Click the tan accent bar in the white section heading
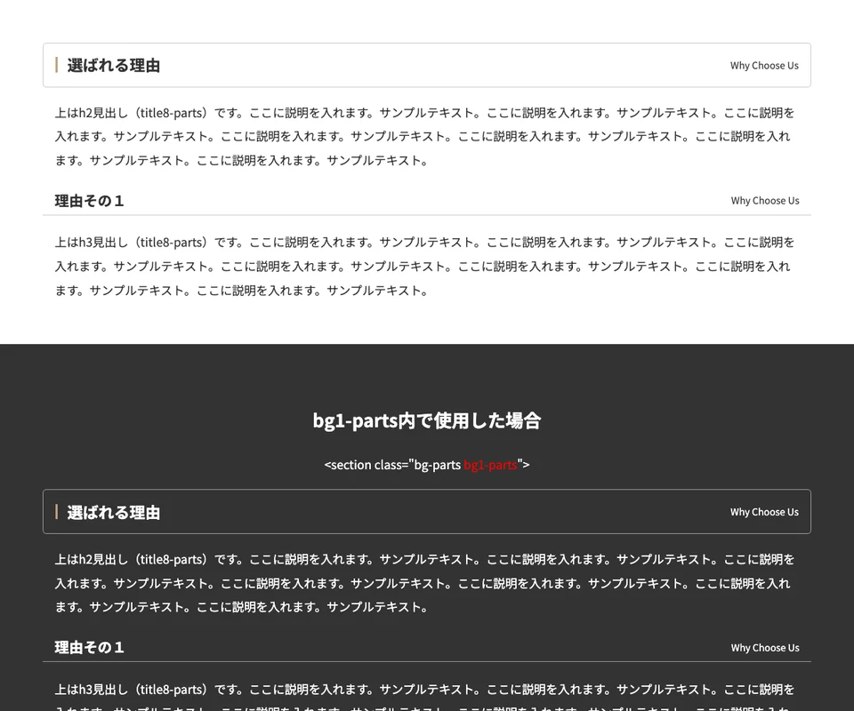 point(57,65)
